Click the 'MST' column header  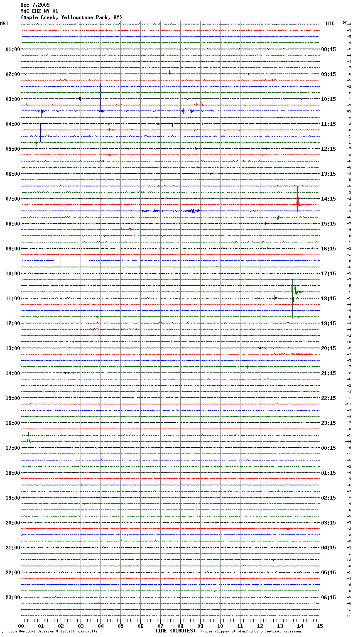4,24
